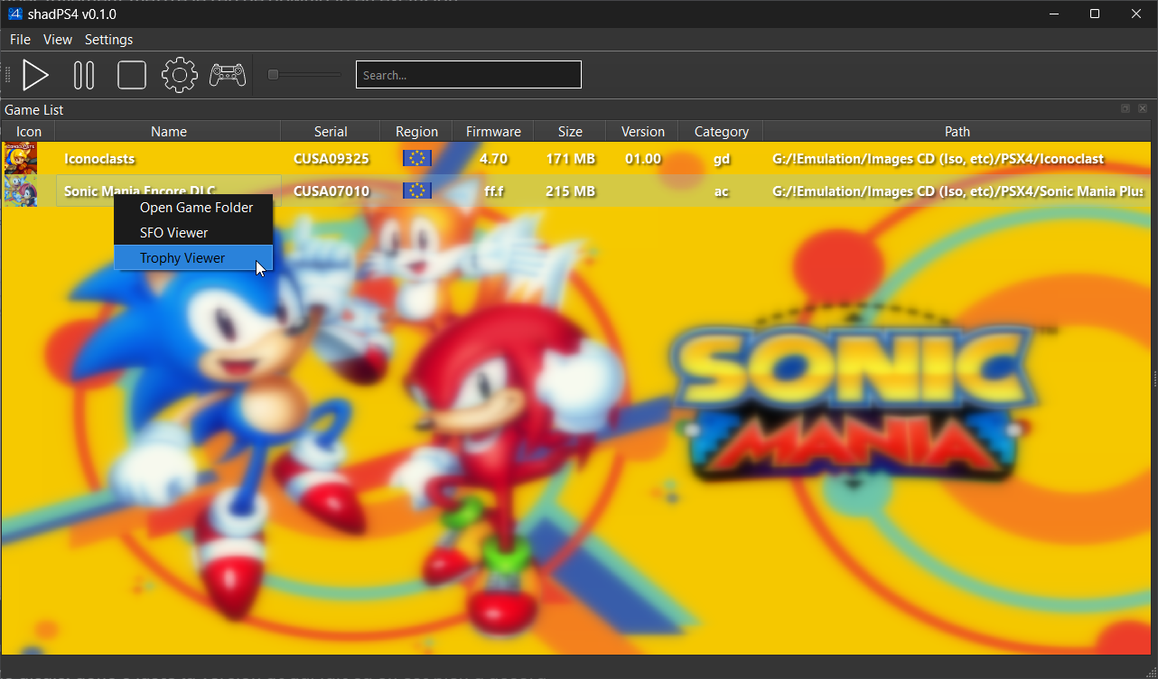Click firmware value 4.70
This screenshot has width=1158, height=679.
point(493,159)
